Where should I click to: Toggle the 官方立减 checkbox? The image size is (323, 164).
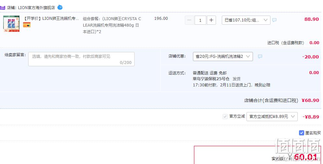(x=225, y=117)
